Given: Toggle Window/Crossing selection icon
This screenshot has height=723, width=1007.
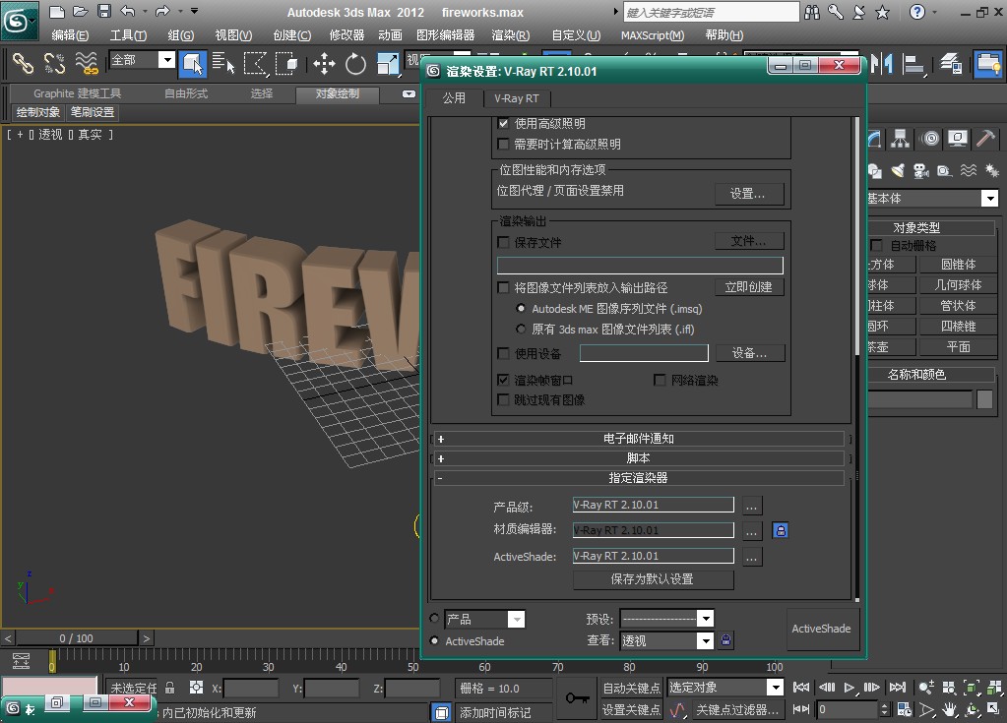Looking at the screenshot, I should tap(285, 63).
